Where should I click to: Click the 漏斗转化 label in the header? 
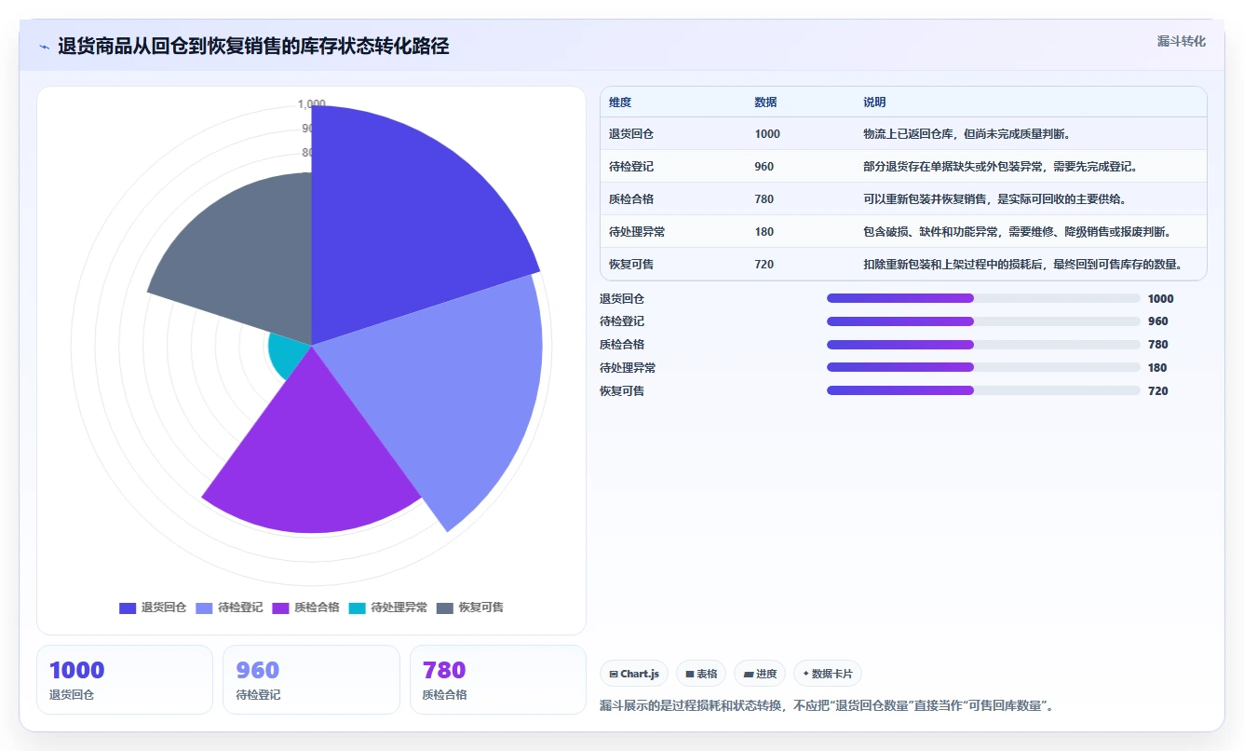point(1181,41)
